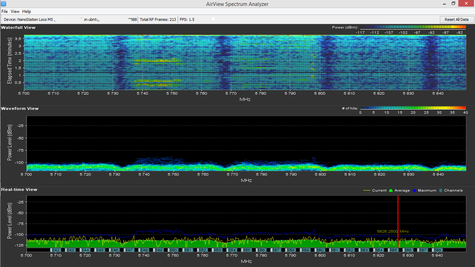This screenshot has width=475, height=267.
Task: Click the Real-time View panel title
Action: 19,189
